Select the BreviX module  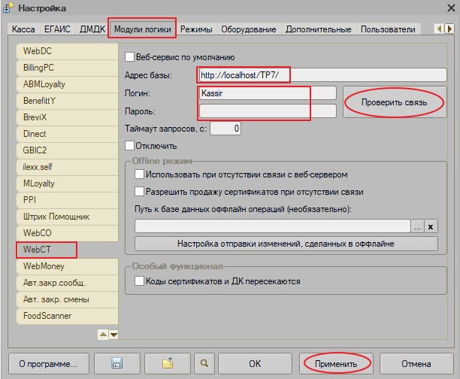(x=68, y=117)
